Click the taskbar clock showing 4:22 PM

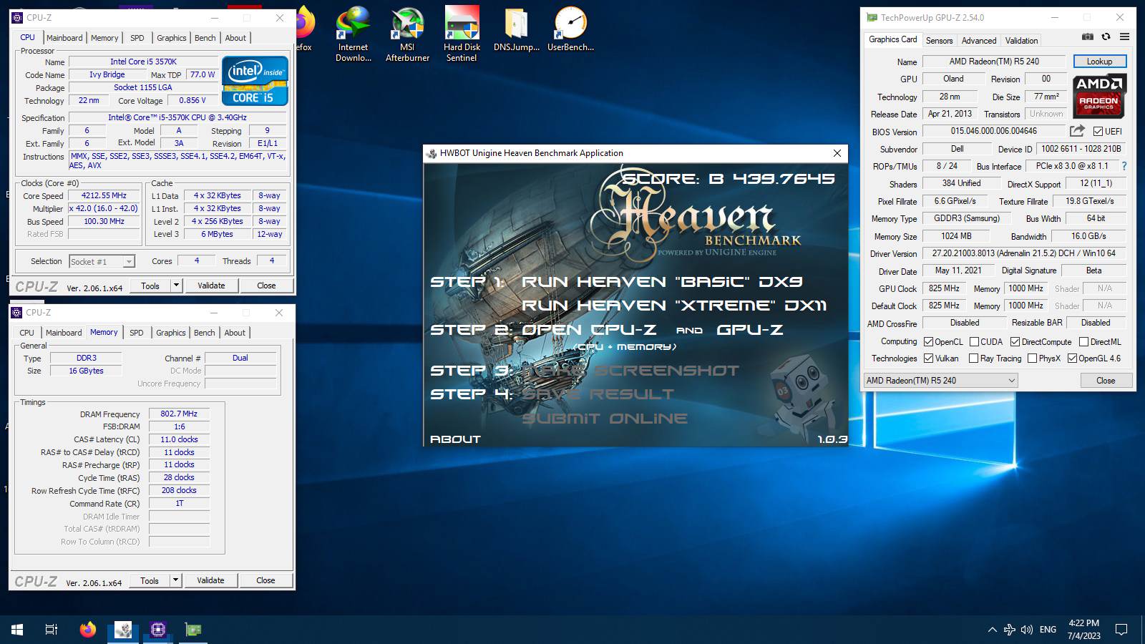click(1083, 630)
